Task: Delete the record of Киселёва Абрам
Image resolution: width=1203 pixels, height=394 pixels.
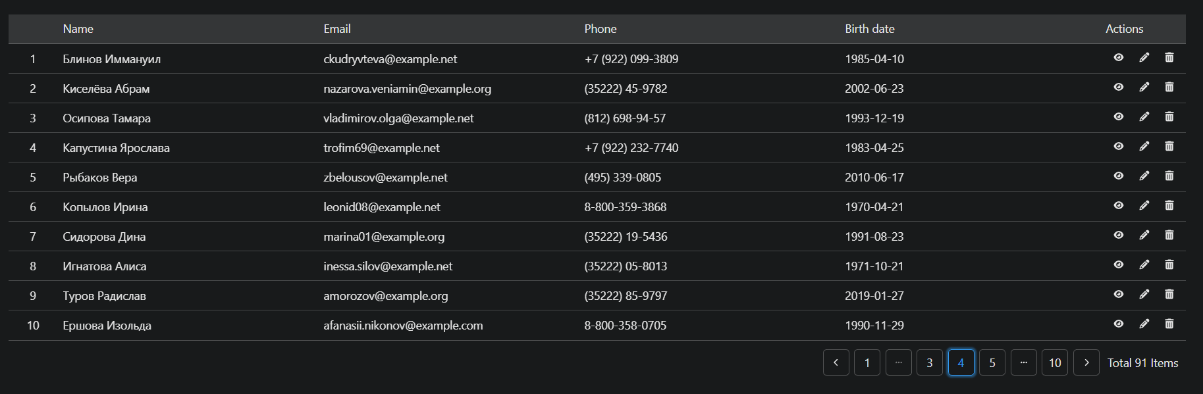Action: click(x=1169, y=87)
